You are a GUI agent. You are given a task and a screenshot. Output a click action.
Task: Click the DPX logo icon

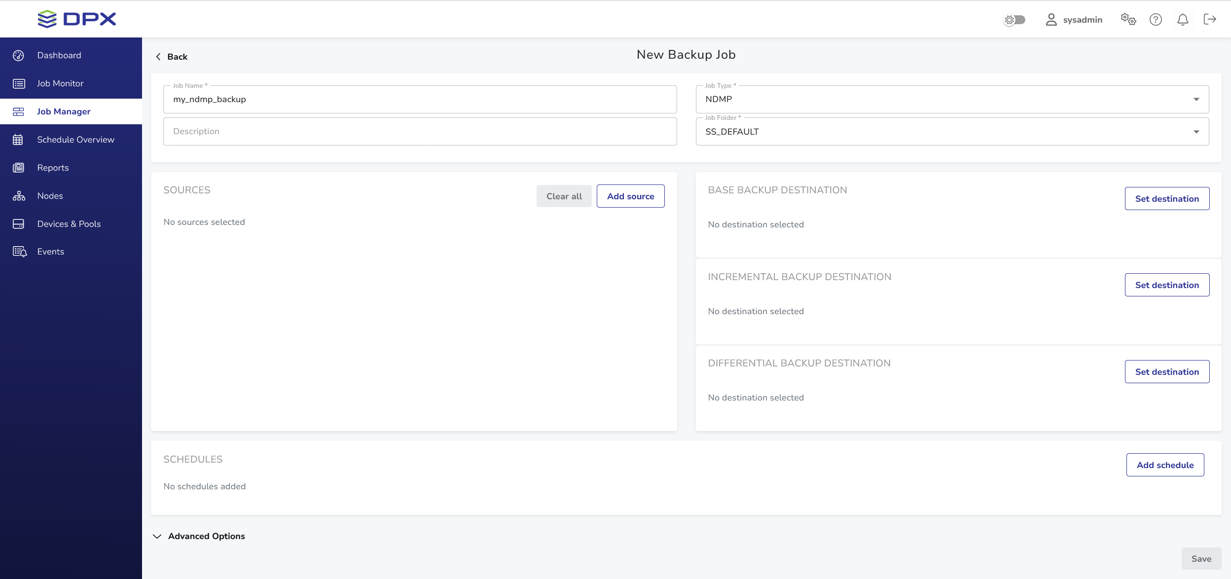click(x=47, y=19)
